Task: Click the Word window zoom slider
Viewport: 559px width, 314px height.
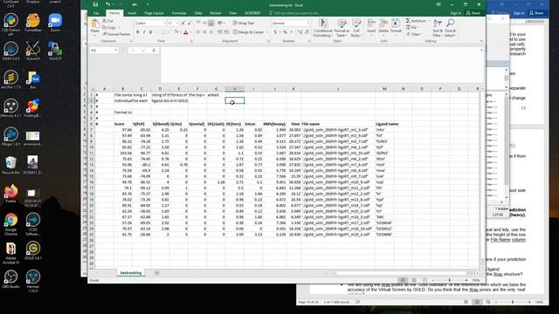Action: [x=513, y=303]
